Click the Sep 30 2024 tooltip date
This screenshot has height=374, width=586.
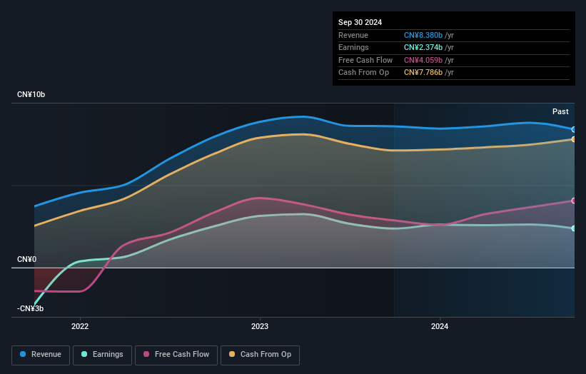click(360, 22)
